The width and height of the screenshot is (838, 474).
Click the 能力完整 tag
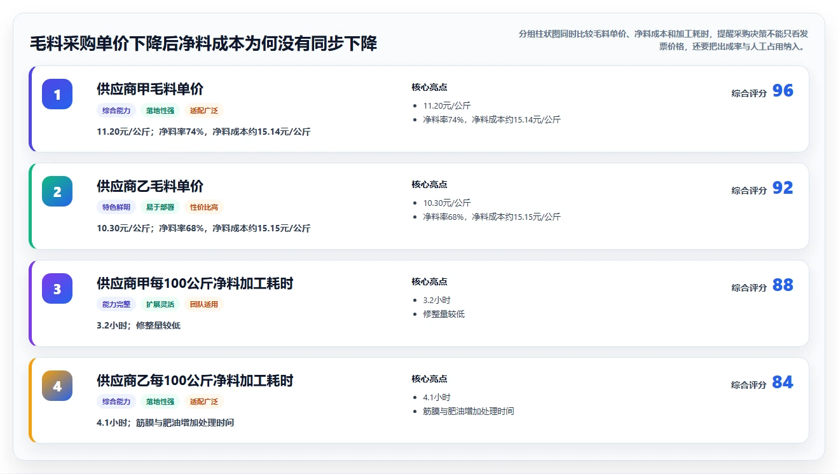coord(116,304)
